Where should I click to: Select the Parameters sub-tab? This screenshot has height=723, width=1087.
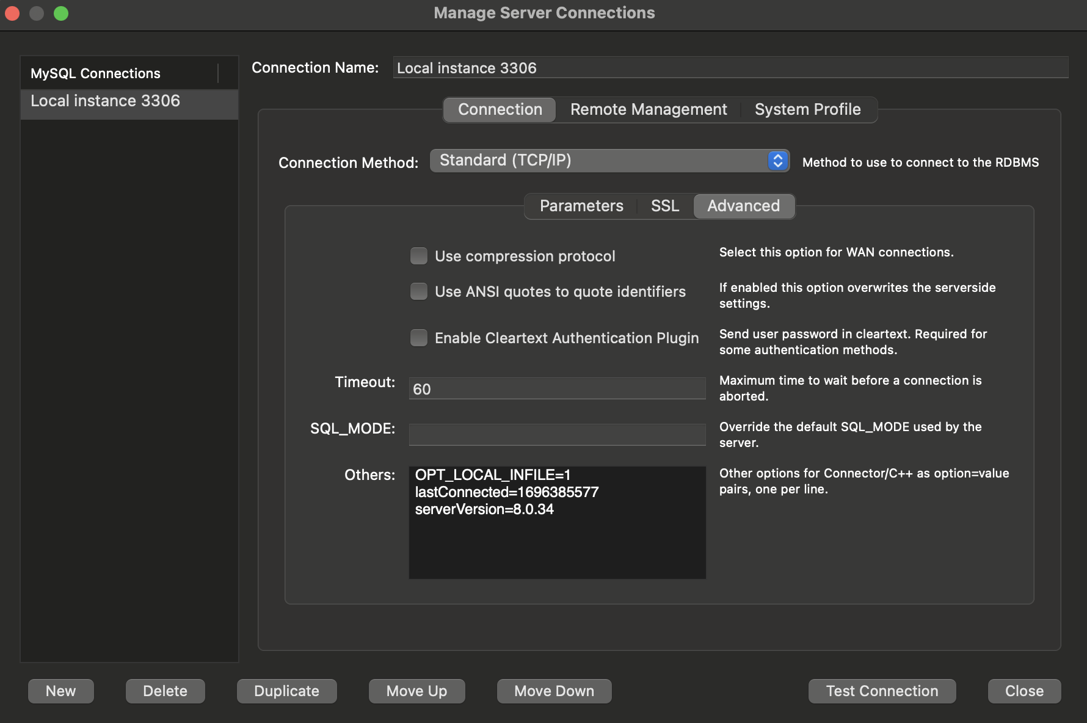pos(581,206)
